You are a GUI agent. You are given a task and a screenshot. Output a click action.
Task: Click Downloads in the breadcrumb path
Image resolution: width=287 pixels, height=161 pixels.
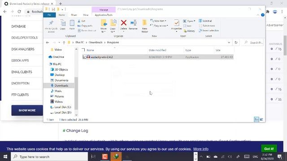click(x=96, y=42)
